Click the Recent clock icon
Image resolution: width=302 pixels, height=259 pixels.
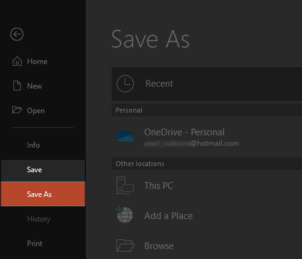[x=125, y=84]
